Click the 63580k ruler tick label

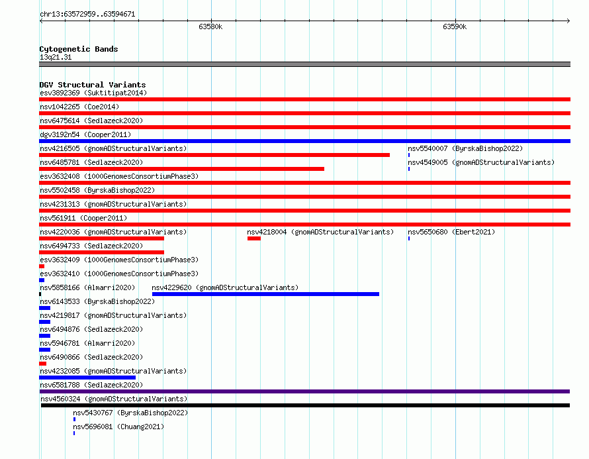click(x=210, y=26)
